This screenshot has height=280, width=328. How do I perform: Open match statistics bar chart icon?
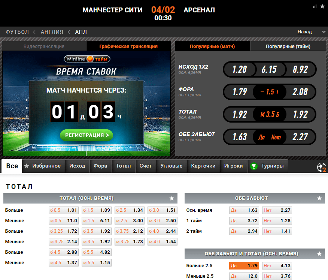tap(315, 7)
